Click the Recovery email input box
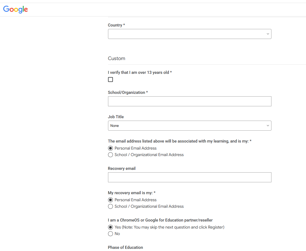The width and height of the screenshot is (306, 251). click(x=189, y=177)
